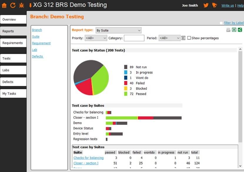Click the red Failed legend swatch
244x172 pixels.
(126, 83)
